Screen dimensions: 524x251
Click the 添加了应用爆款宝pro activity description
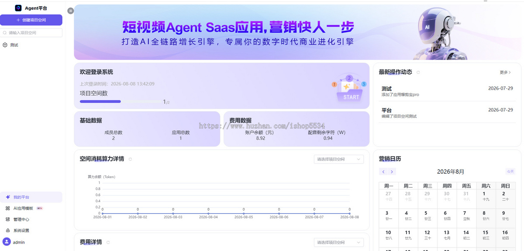point(400,94)
